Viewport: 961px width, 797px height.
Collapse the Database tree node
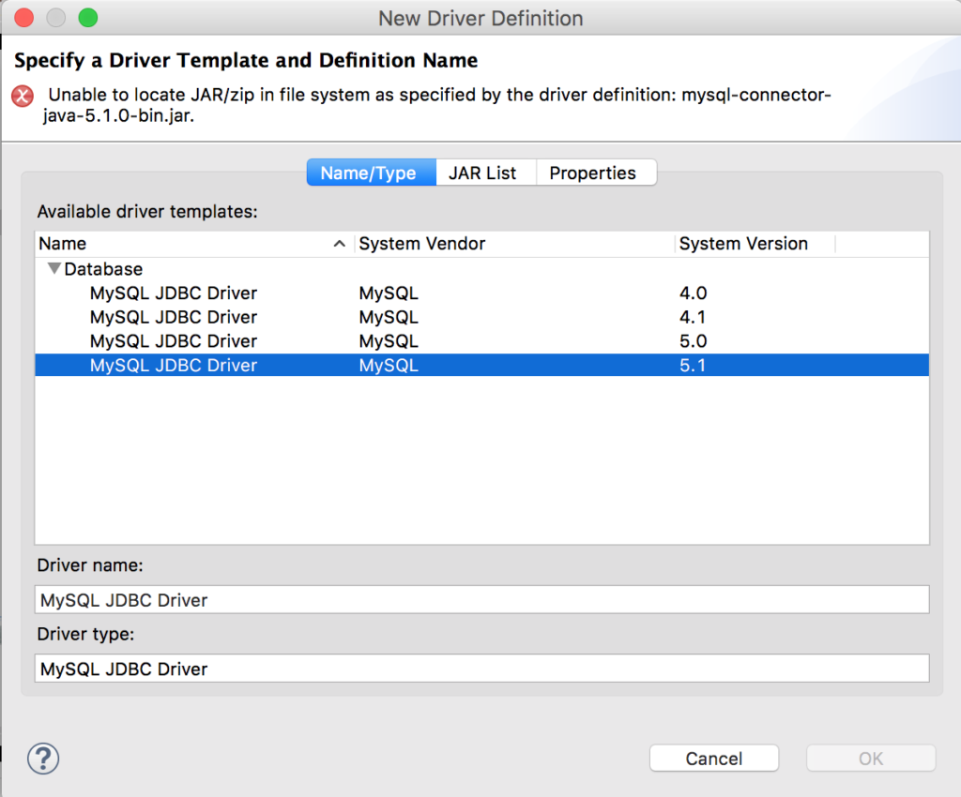click(x=53, y=269)
